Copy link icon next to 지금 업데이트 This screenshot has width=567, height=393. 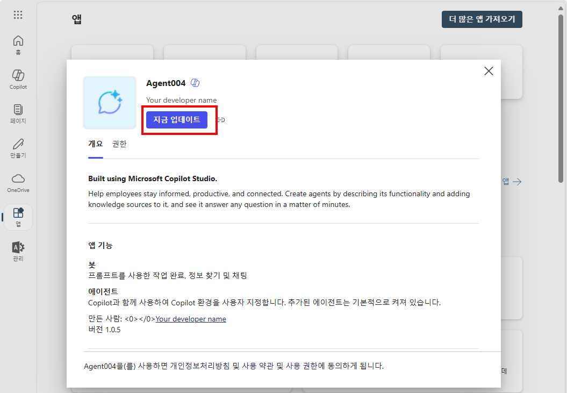coord(221,120)
